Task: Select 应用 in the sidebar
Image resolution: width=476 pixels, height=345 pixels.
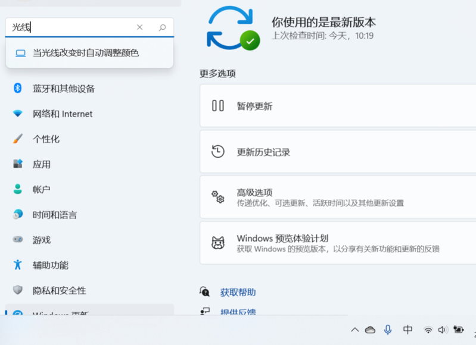Action: click(42, 164)
